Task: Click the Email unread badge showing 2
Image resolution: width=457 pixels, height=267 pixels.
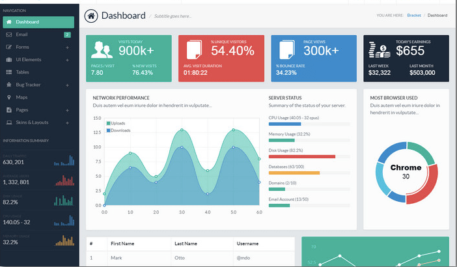Action: click(x=67, y=35)
